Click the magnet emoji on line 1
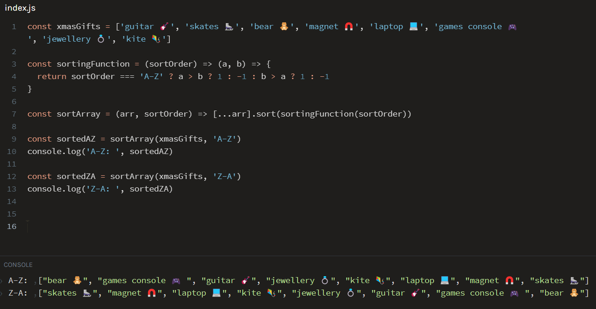The height and width of the screenshot is (309, 596). [x=350, y=26]
